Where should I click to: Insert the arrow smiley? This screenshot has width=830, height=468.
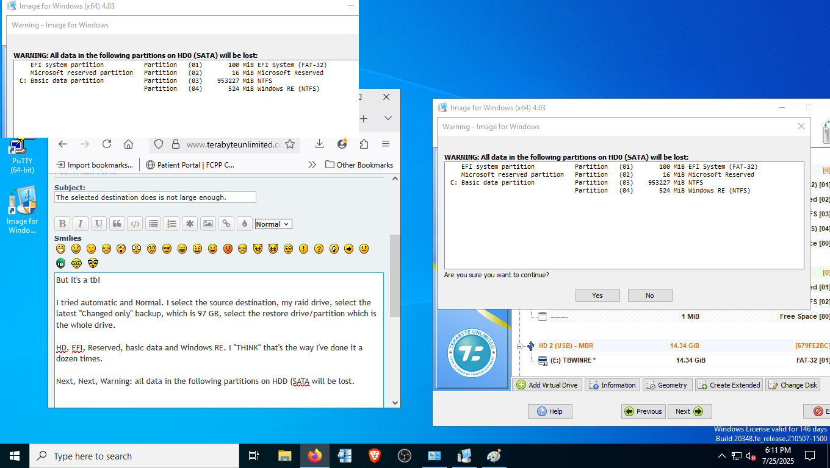coord(348,249)
